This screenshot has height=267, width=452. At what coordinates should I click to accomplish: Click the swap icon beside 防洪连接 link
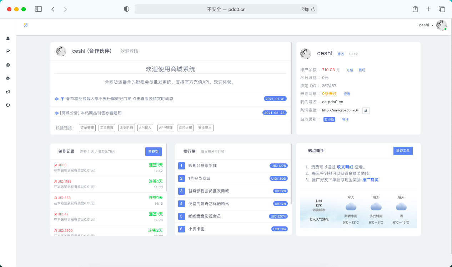point(366,110)
